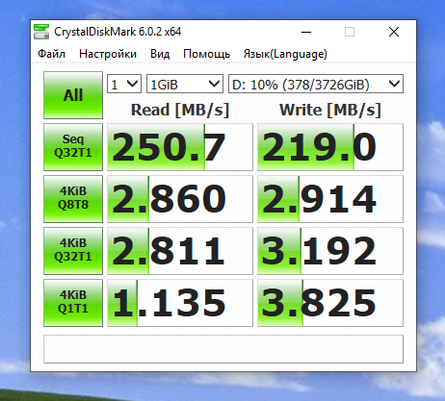Click the 4KiB Q32T1 write value 3.192
The width and height of the screenshot is (445, 401).
point(330,251)
